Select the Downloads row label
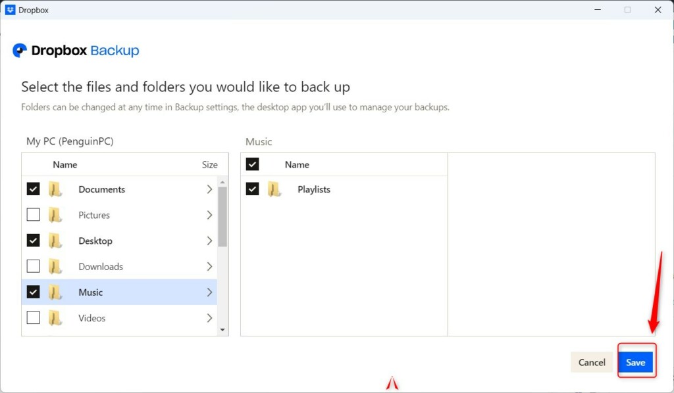Image resolution: width=674 pixels, height=393 pixels. point(101,267)
